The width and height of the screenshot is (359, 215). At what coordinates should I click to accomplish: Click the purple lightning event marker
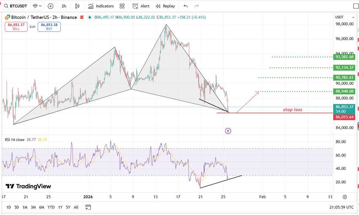click(x=228, y=131)
